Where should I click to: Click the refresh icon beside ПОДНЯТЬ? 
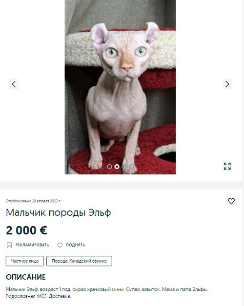coord(60,245)
